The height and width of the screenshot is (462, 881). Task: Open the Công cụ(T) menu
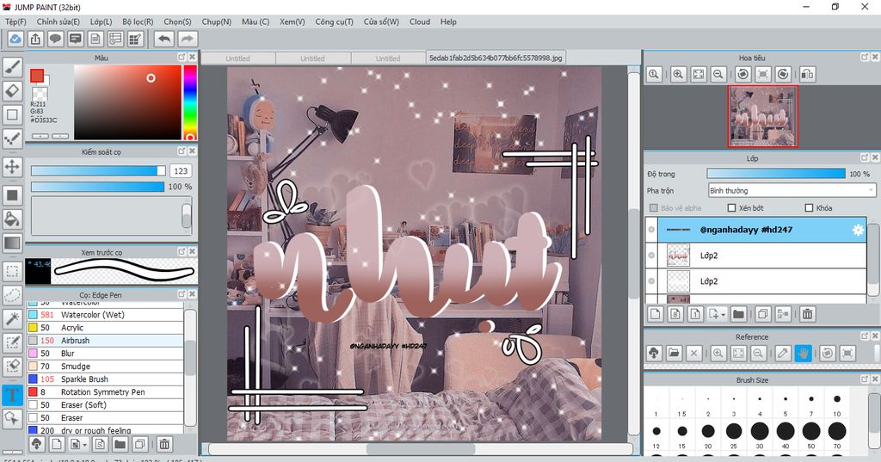[334, 22]
